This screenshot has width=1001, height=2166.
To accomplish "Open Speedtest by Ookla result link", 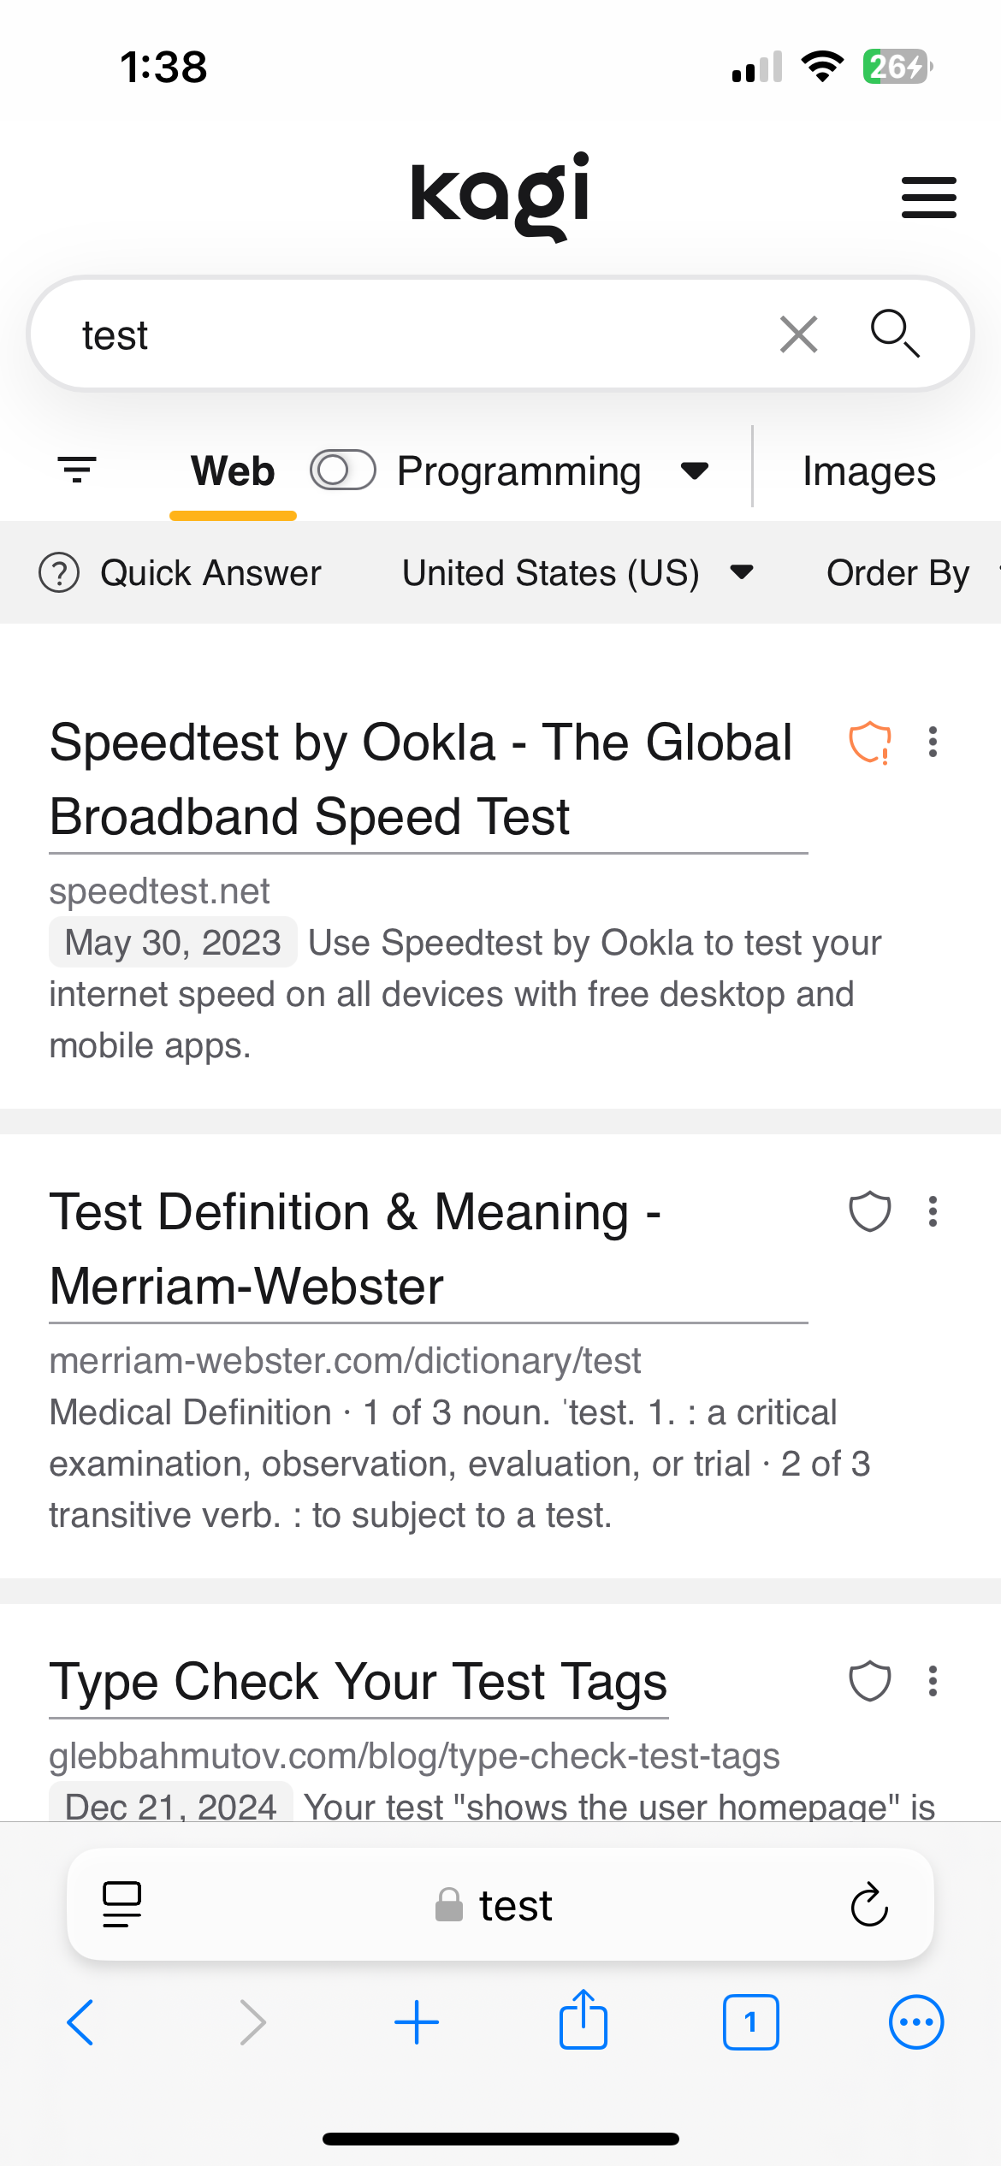I will click(421, 778).
